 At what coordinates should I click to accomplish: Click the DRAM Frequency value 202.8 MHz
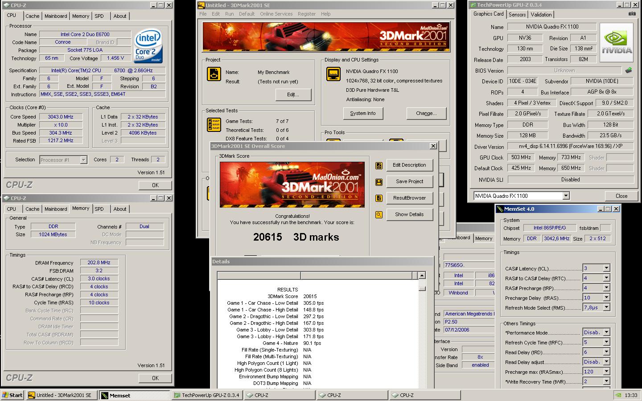point(99,263)
